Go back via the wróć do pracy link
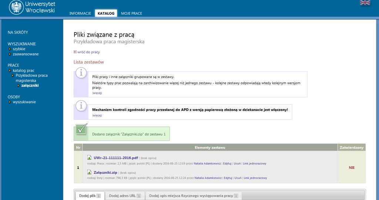This screenshot has height=200, width=379. 88,52
